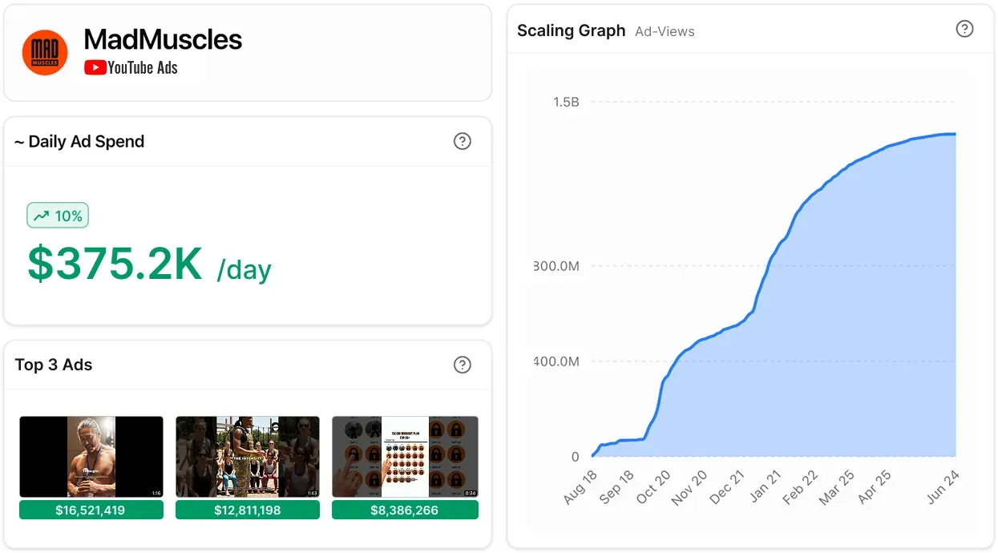998x553 pixels.
Task: Click the Dec 21 x-axis date label
Action: pos(726,487)
